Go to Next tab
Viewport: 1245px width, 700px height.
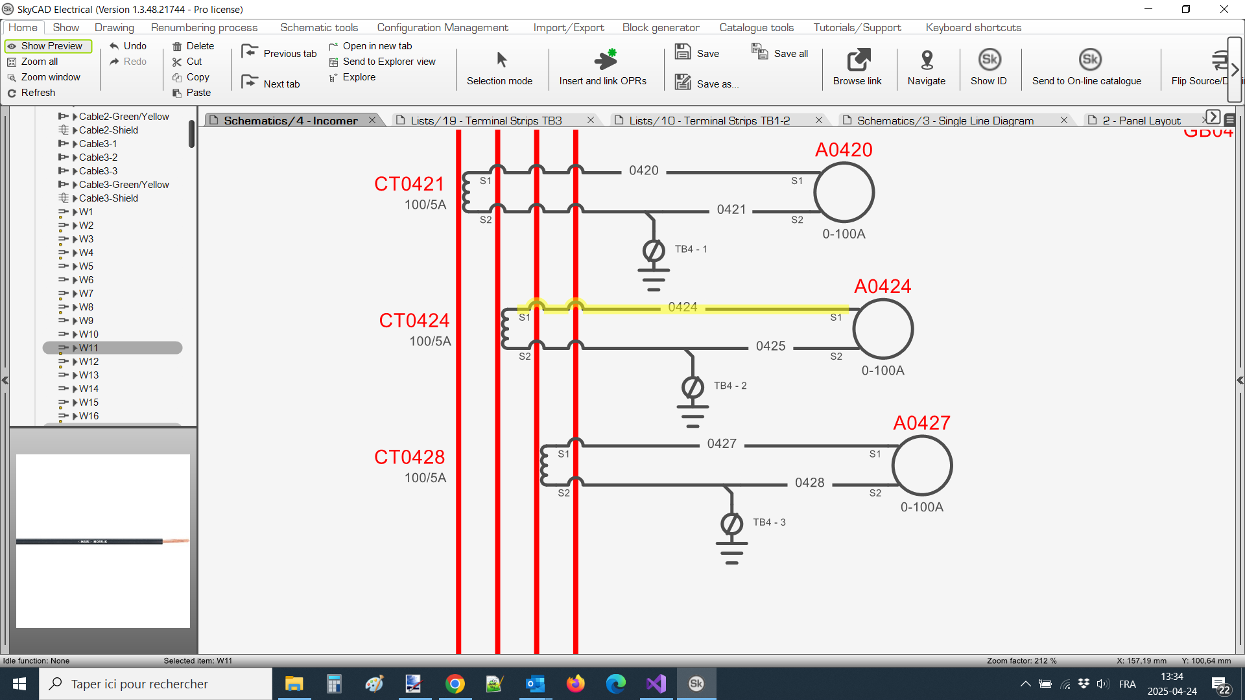click(x=270, y=84)
